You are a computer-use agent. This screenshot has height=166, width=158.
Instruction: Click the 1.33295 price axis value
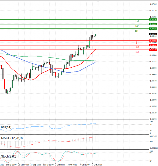[x=153, y=119]
